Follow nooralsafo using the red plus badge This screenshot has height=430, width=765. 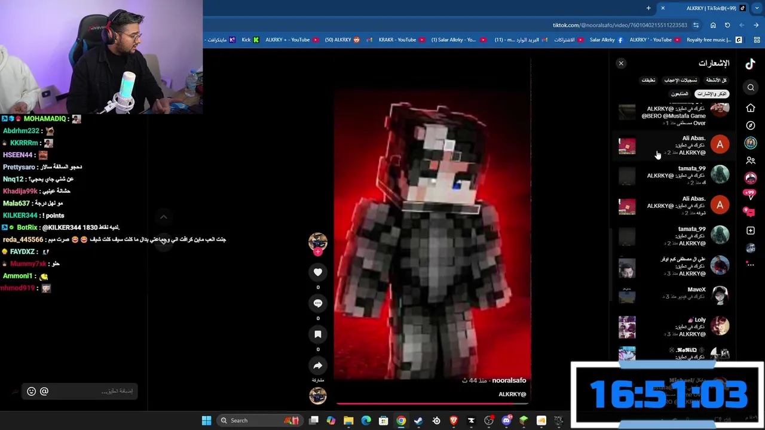[x=318, y=252]
